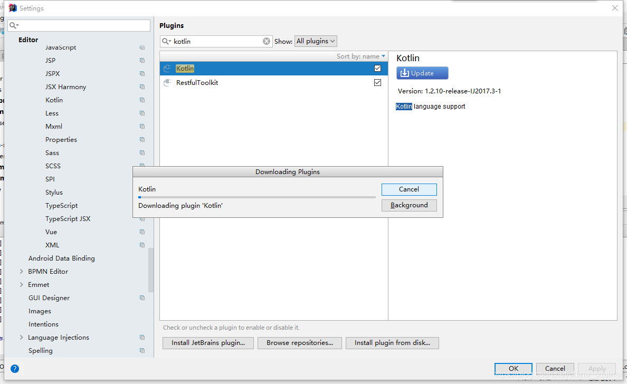
Task: Click Install JetBrains plugin button
Action: pyautogui.click(x=208, y=343)
